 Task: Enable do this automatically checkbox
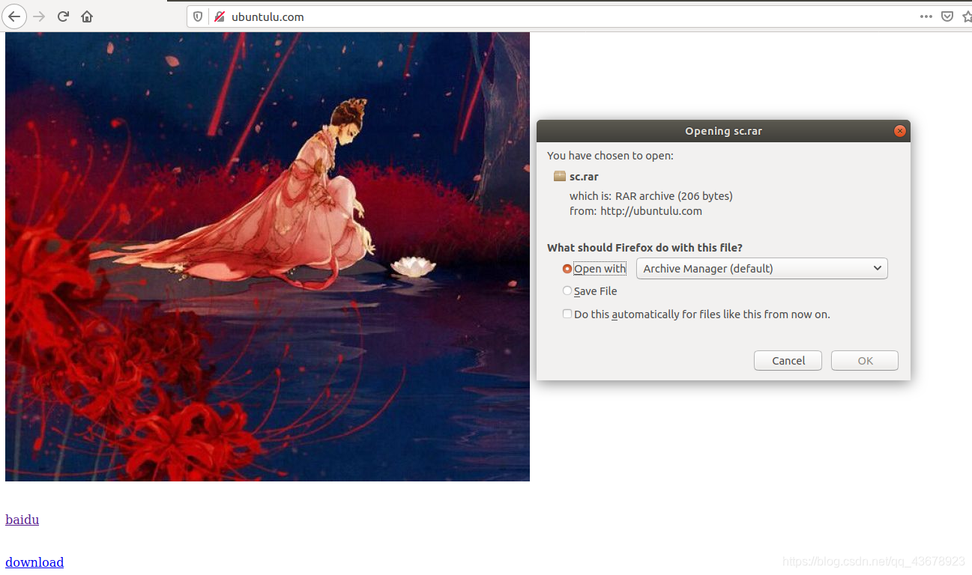click(567, 314)
